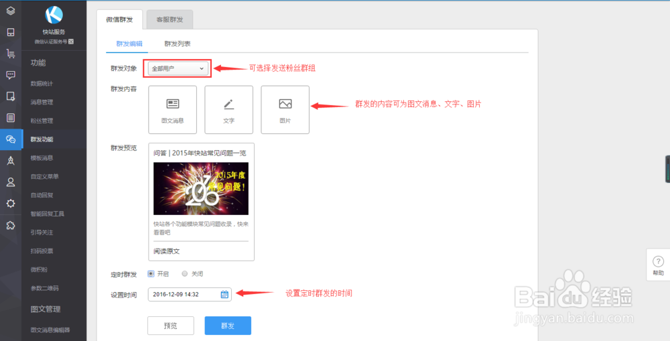Open 粉丝管理 in the sidebar
Screen dimensions: 670x341
click(42, 121)
